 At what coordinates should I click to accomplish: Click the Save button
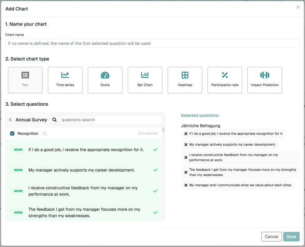tap(291, 236)
